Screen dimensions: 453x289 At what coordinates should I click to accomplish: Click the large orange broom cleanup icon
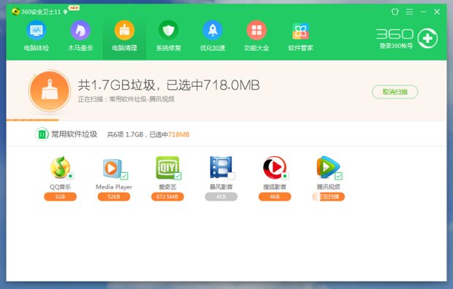50,91
